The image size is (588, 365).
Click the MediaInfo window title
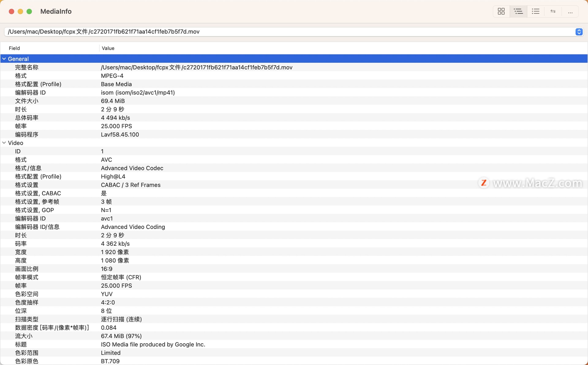point(56,12)
